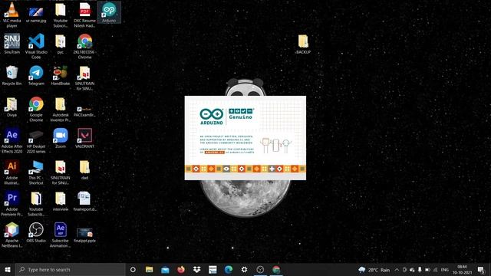491x276 pixels.
Task: Select the Autodesk Inventor shortcut
Action: point(61,109)
